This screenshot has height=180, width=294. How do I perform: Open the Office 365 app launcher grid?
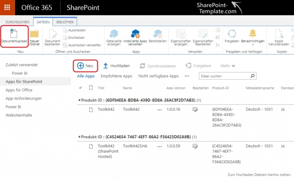[x=7, y=7]
